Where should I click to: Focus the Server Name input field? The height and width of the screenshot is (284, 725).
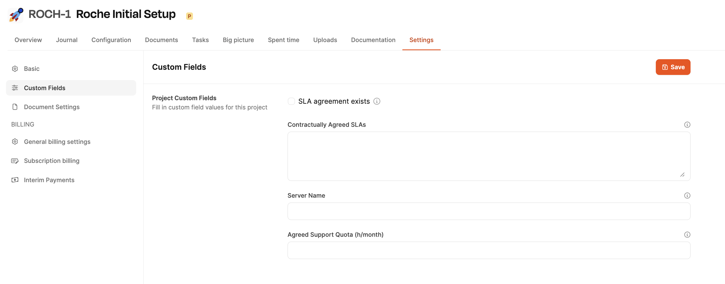click(489, 211)
